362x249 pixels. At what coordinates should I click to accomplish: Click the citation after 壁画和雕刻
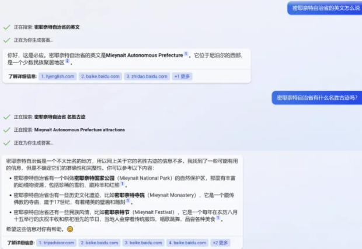(127, 202)
